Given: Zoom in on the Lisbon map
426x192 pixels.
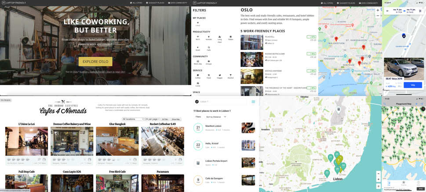Looking at the screenshot, I should click(379, 180).
